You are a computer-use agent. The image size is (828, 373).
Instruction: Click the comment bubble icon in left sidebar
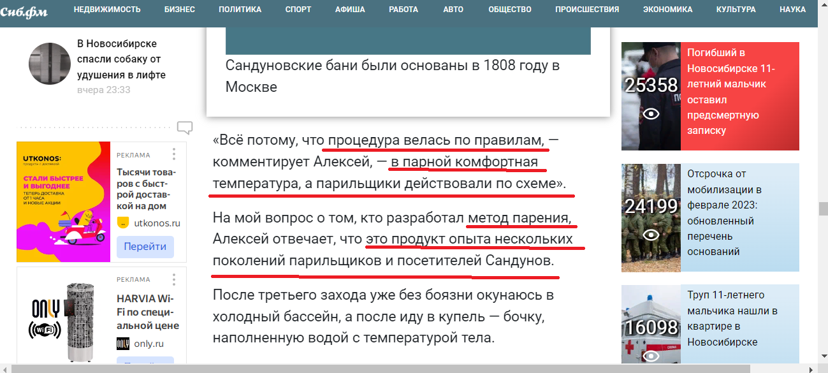185,128
